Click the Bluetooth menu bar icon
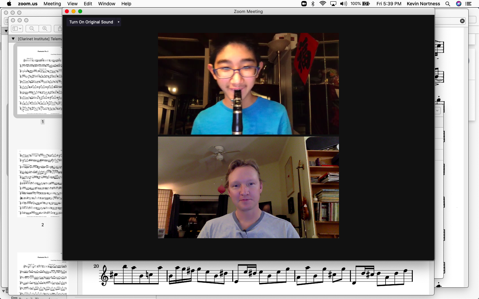This screenshot has width=479, height=299. tap(313, 4)
